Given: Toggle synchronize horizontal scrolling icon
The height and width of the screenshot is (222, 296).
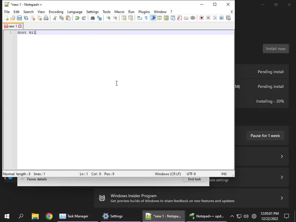Looking at the screenshot, I should tap(131, 18).
